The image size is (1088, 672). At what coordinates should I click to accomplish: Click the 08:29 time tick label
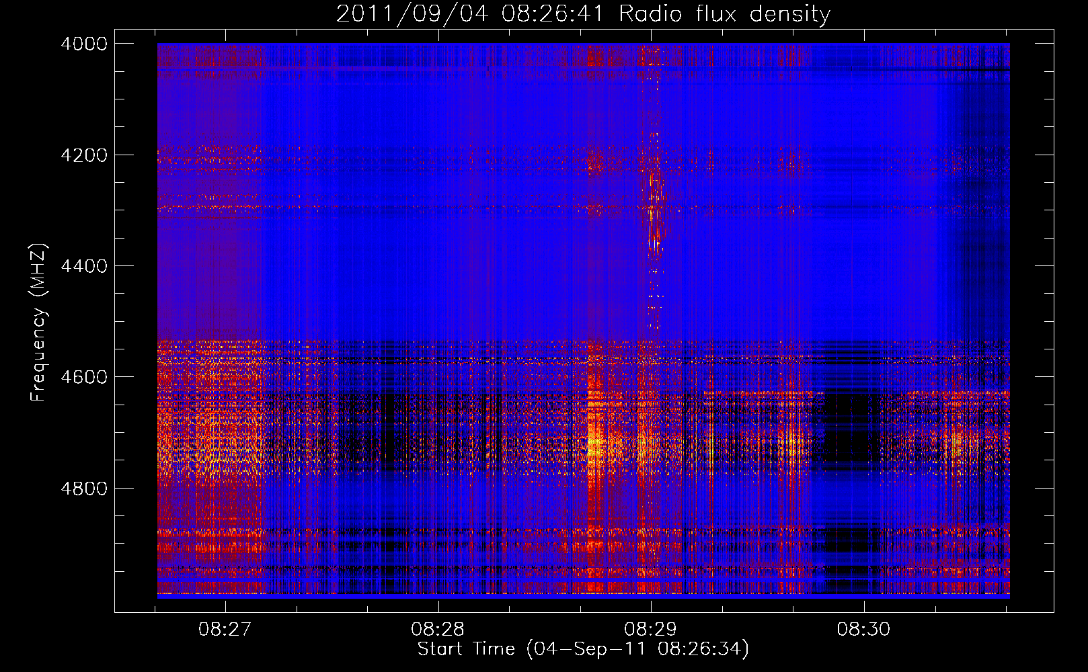[650, 629]
